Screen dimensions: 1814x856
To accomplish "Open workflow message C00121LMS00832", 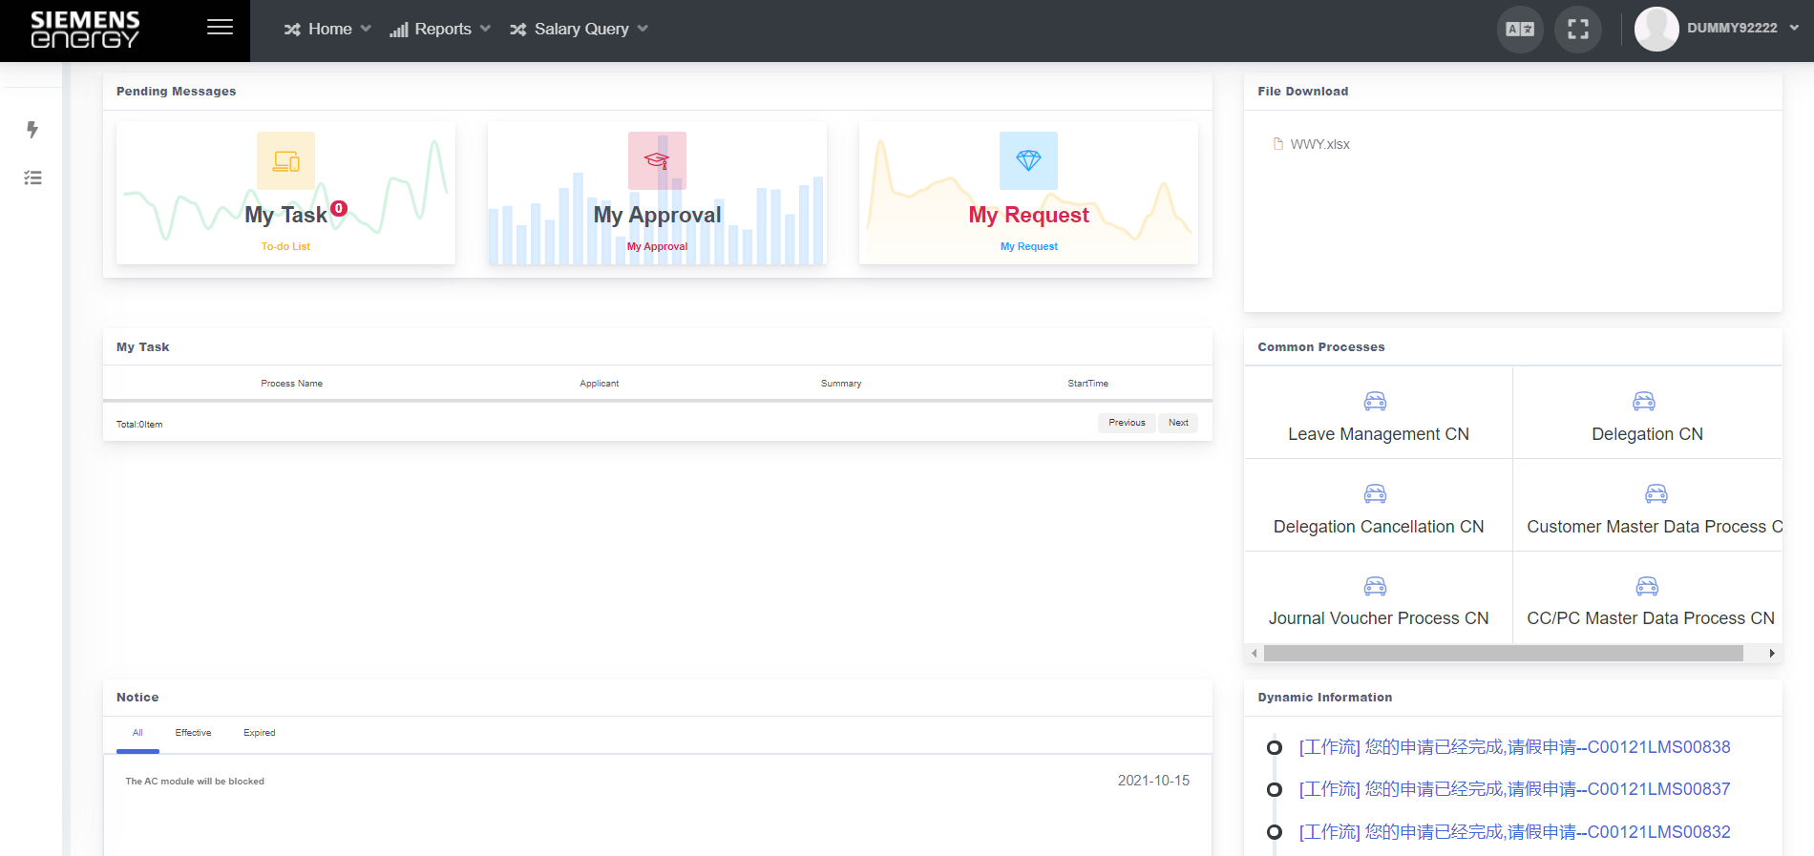I will [1514, 832].
